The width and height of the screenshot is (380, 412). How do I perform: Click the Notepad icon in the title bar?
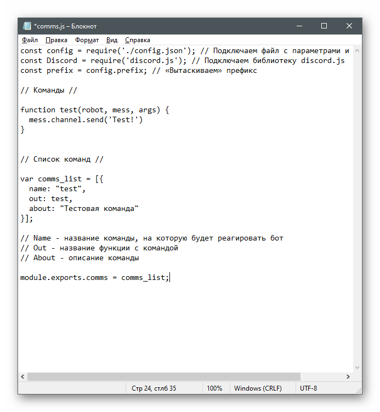tap(26, 26)
